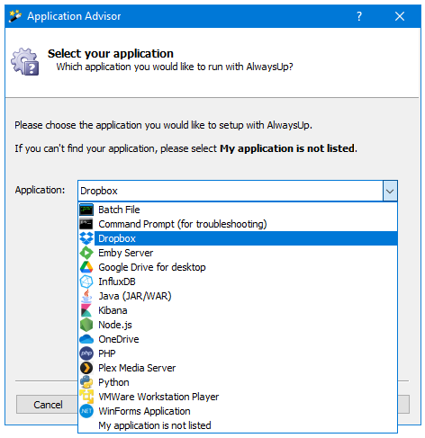Viewport: 425px width, 438px height.
Task: Collapse the Application dropdown arrow
Action: click(390, 191)
